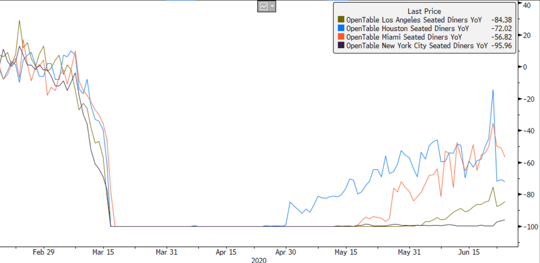Open the chart type icon button
540x263 pixels.
[x=263, y=6]
